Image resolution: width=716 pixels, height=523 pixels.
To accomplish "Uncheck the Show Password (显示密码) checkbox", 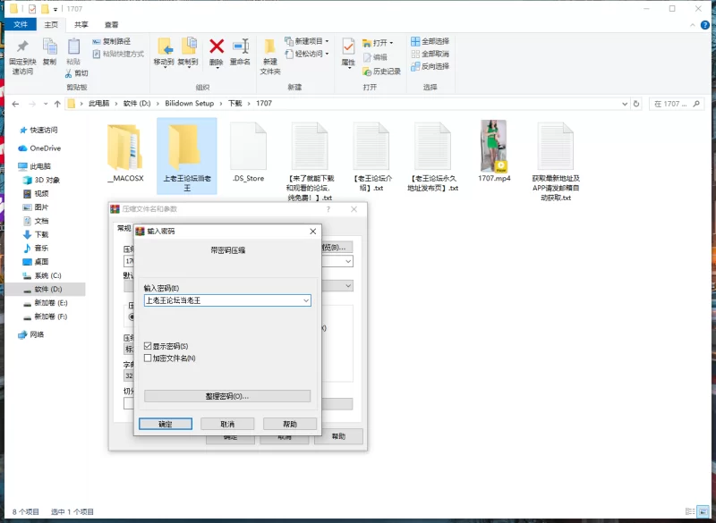I will click(x=149, y=346).
